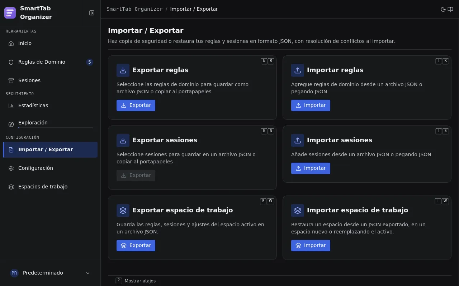Open Configuración from the sidebar
The width and height of the screenshot is (459, 286).
[x=50, y=168]
